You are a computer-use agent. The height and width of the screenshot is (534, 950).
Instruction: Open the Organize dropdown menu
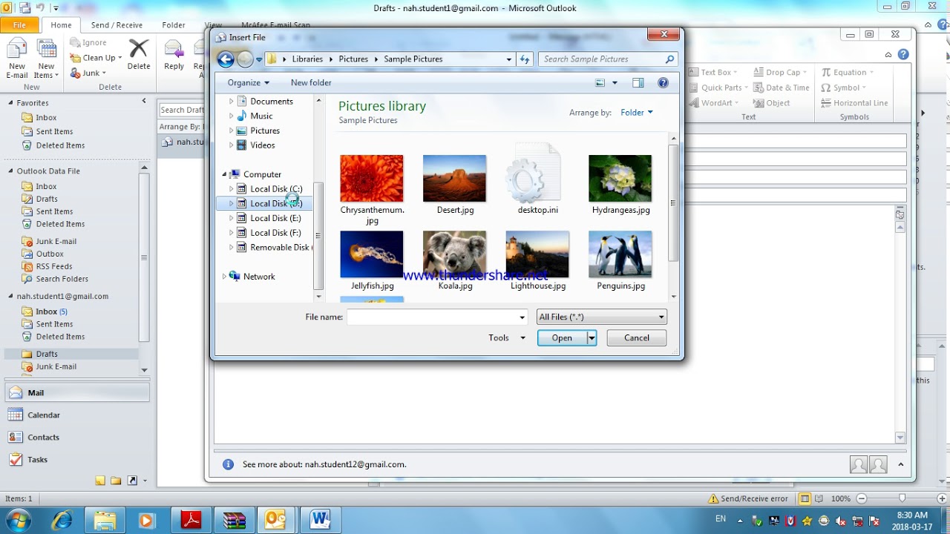249,83
